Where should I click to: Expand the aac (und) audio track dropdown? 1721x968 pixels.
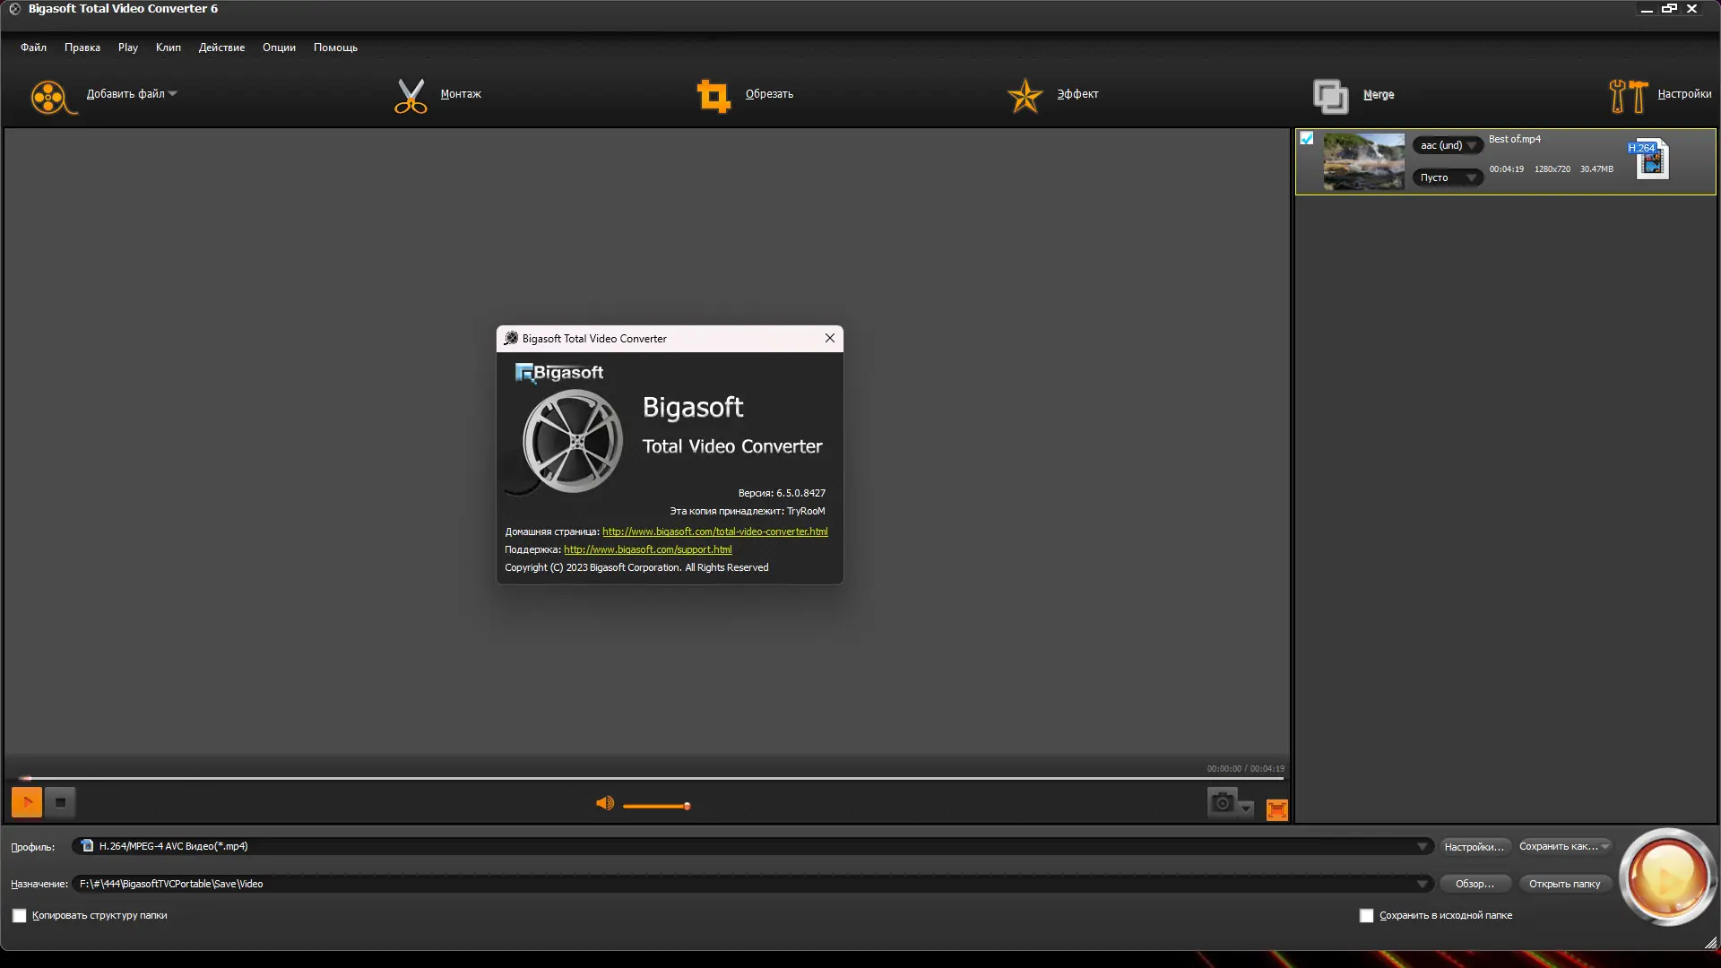(1471, 145)
